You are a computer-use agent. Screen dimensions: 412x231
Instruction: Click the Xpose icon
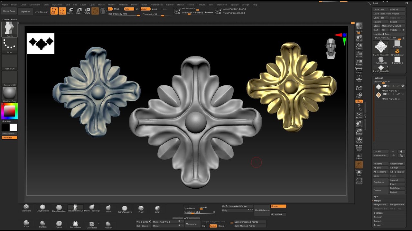tap(359, 181)
